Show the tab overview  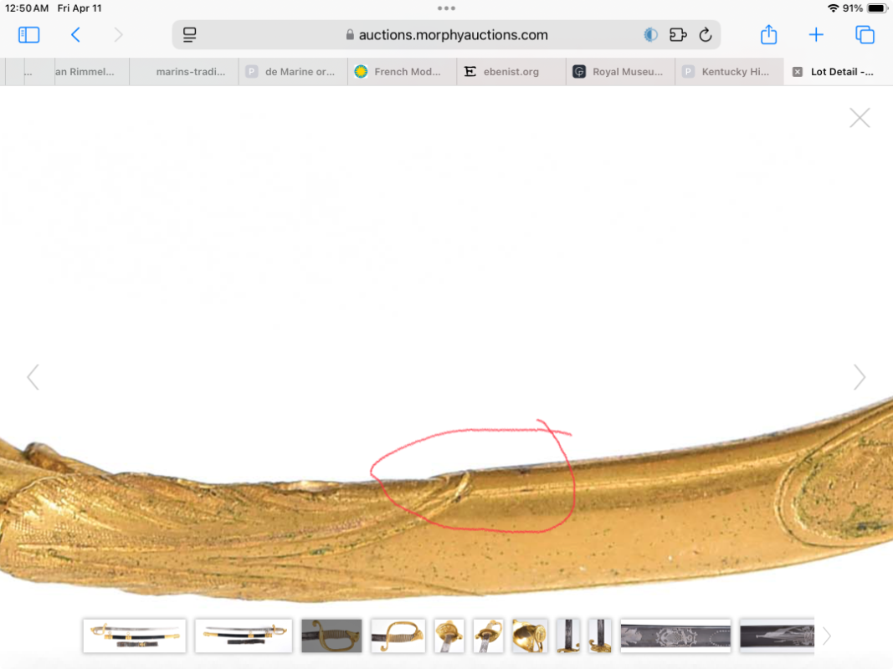point(865,34)
